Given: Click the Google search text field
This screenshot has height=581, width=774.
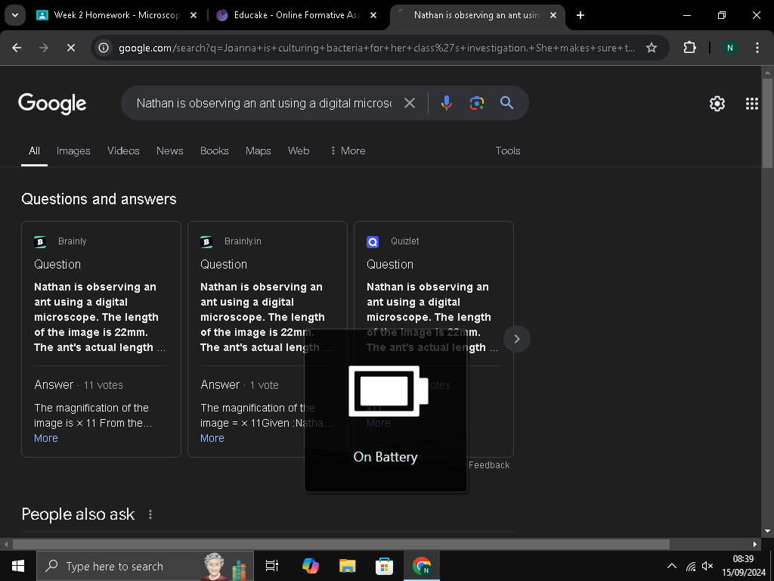Looking at the screenshot, I should pyautogui.click(x=264, y=103).
